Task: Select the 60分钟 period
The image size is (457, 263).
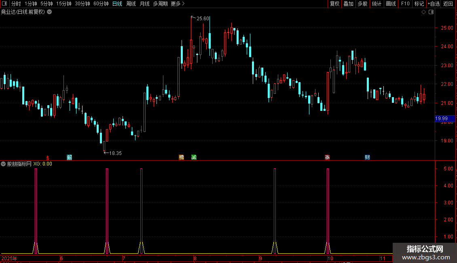Action: point(101,4)
